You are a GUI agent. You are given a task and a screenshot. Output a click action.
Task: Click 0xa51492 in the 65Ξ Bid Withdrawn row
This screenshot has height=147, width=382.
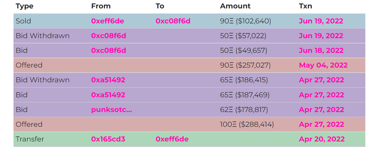coord(108,80)
